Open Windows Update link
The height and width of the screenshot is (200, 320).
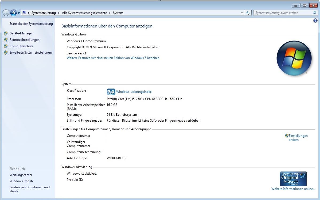point(22,181)
